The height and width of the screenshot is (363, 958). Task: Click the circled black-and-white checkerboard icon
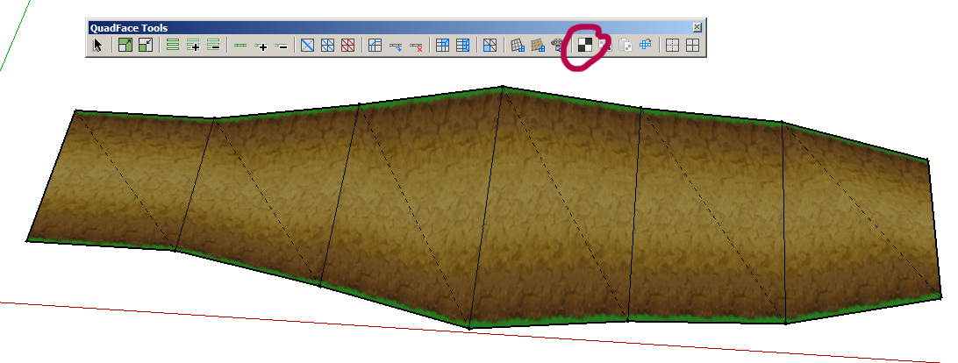coord(584,46)
